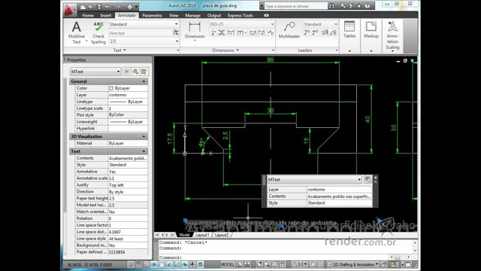Expand the Text panel title
Screen dimensions: 481x271
(119, 50)
